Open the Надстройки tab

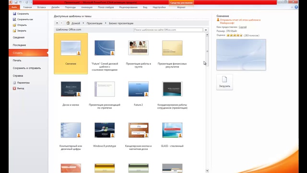[x=159, y=7]
